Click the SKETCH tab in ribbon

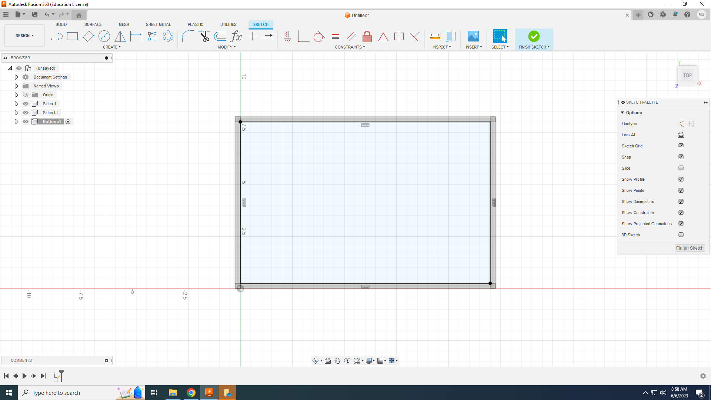pyautogui.click(x=261, y=24)
